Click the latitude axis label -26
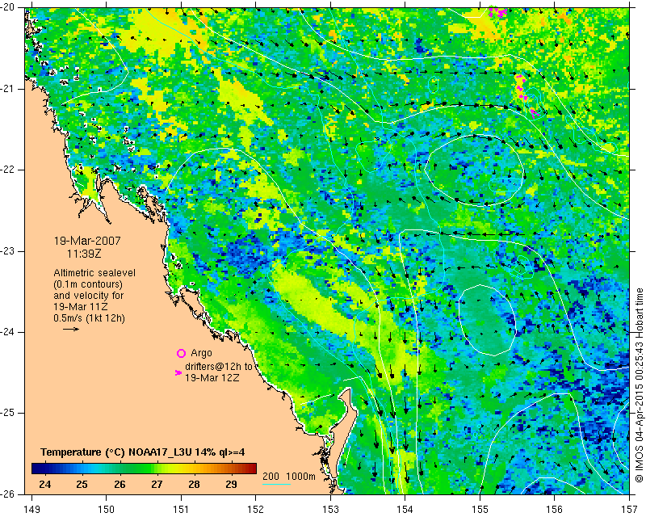Viewport: 646px width, 517px height. pyautogui.click(x=7, y=494)
